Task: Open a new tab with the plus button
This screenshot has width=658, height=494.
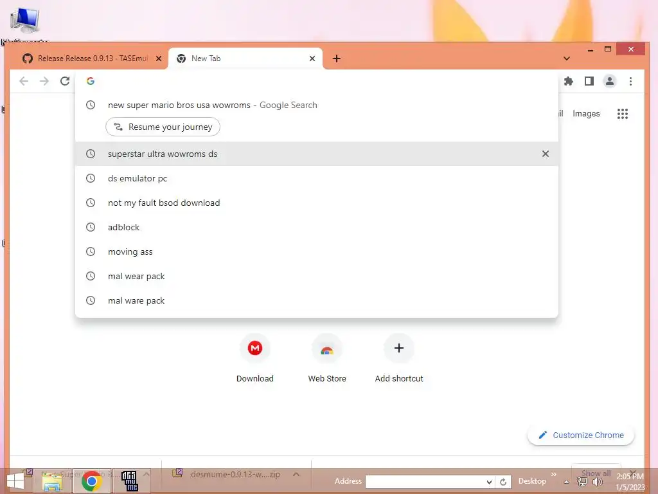Action: (x=337, y=59)
